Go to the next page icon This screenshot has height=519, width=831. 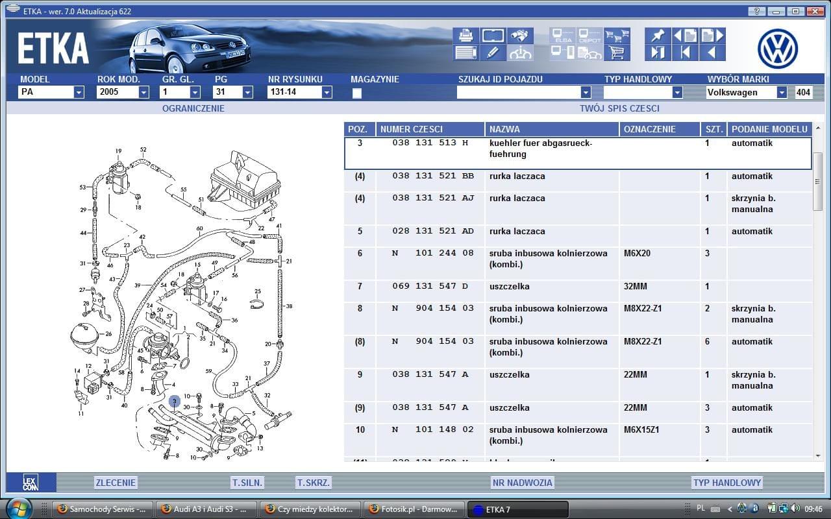pos(712,36)
